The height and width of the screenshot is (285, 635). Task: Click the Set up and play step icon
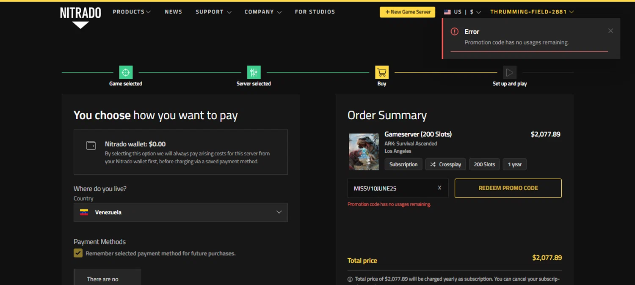point(510,72)
